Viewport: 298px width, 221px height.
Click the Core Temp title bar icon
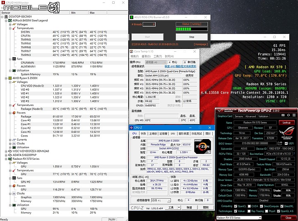click(131, 51)
